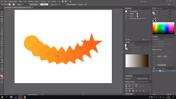Click the Merge pathfinder icon

click(133, 91)
